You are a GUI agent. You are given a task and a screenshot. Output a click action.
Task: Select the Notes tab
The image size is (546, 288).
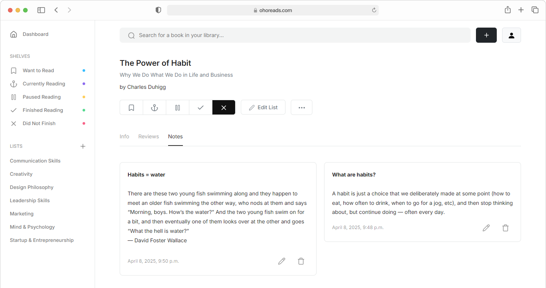(175, 136)
